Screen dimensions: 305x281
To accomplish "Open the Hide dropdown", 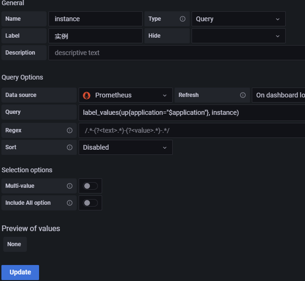I will click(239, 36).
